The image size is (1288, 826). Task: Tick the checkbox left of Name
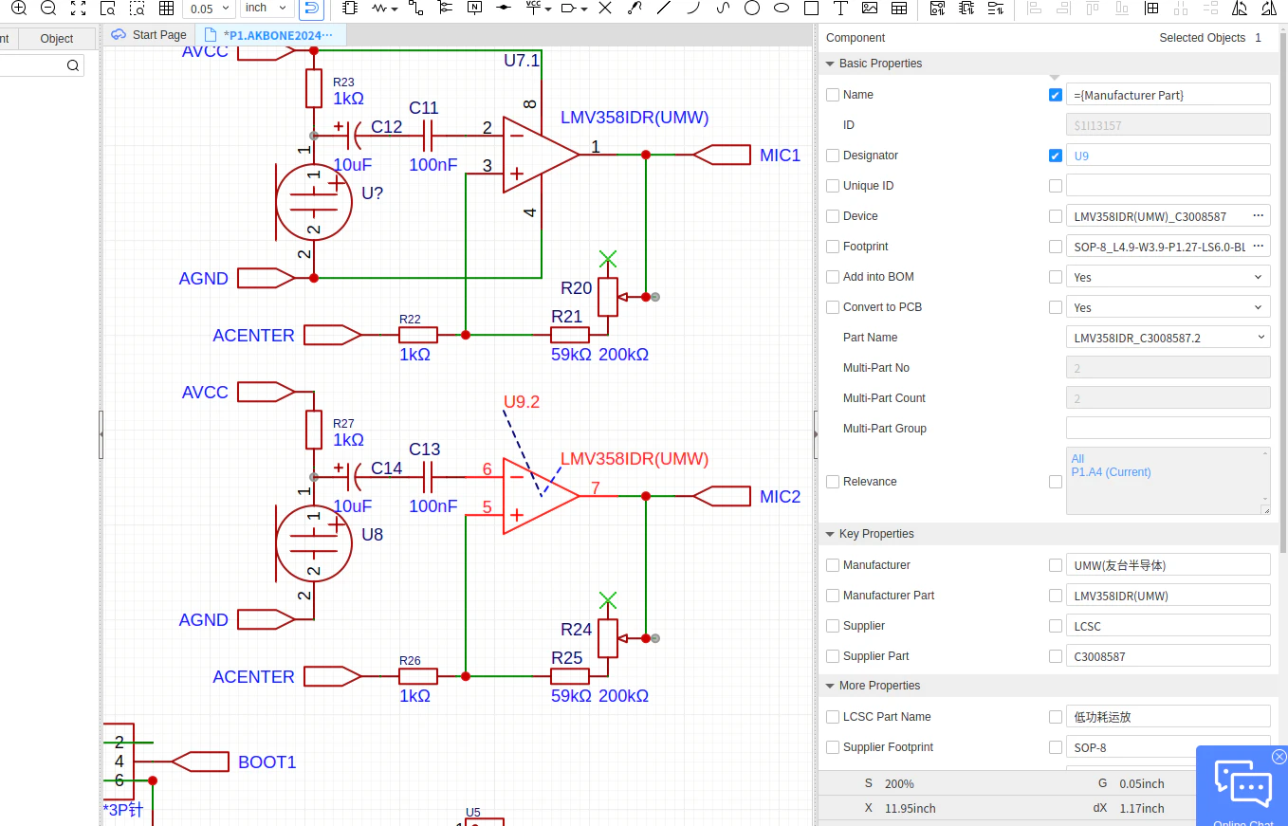coord(833,95)
